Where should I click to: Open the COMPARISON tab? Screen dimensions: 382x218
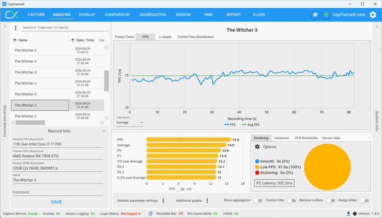pyautogui.click(x=117, y=14)
